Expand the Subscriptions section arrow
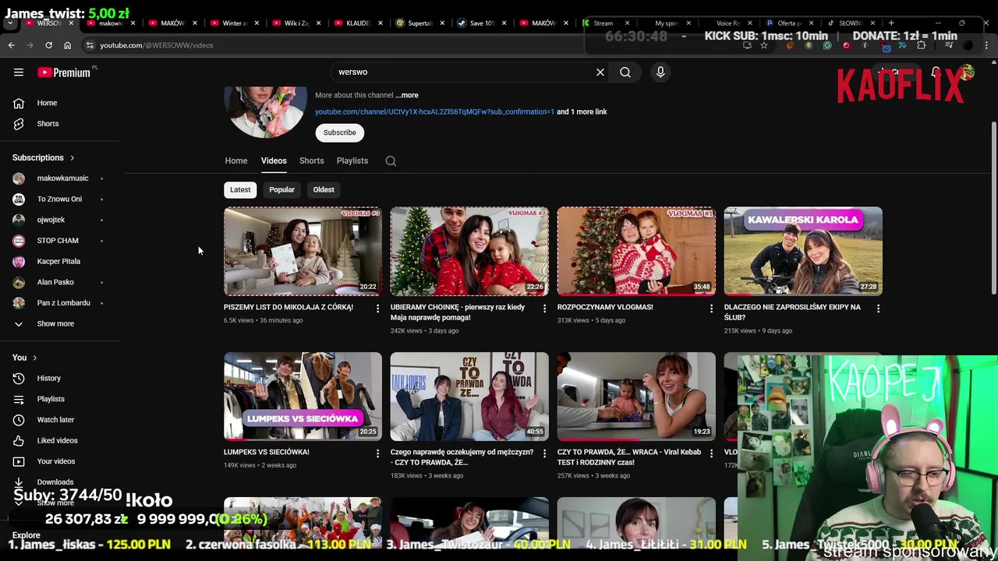This screenshot has width=998, height=561. click(73, 158)
